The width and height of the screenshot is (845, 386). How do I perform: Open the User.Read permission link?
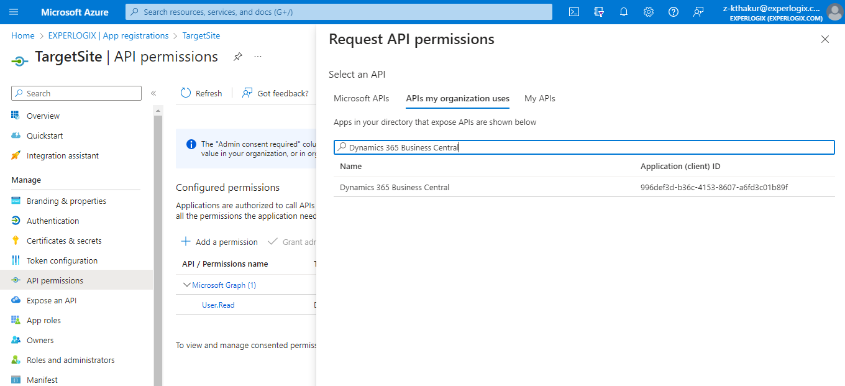[218, 305]
